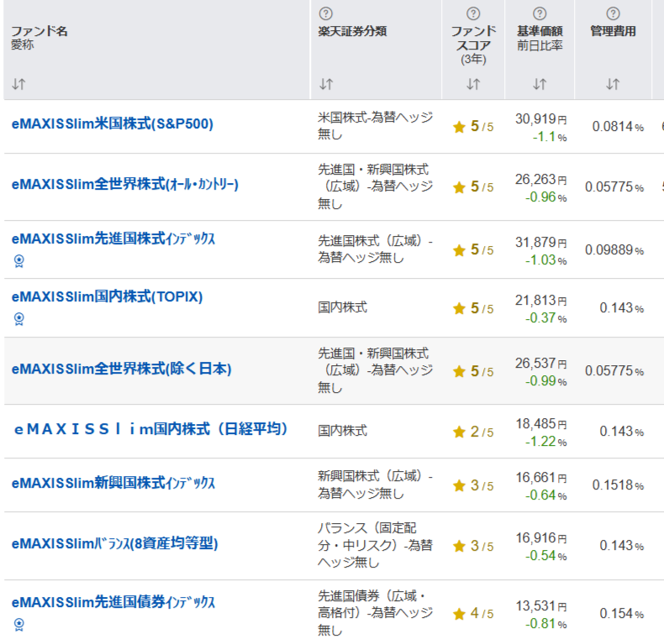Click price 18,485円 value
Image resolution: width=664 pixels, height=639 pixels.
point(540,423)
